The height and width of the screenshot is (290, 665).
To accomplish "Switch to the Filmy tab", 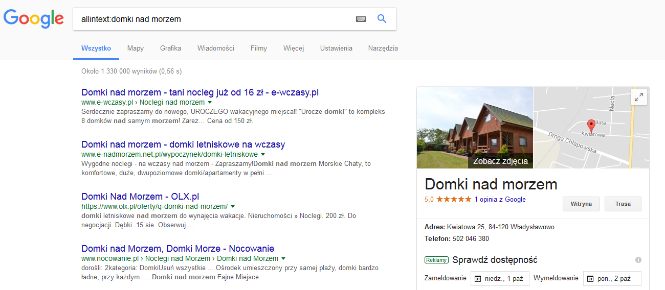I will pyautogui.click(x=259, y=49).
